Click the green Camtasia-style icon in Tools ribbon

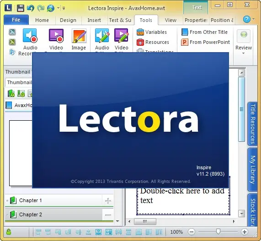tap(12, 42)
